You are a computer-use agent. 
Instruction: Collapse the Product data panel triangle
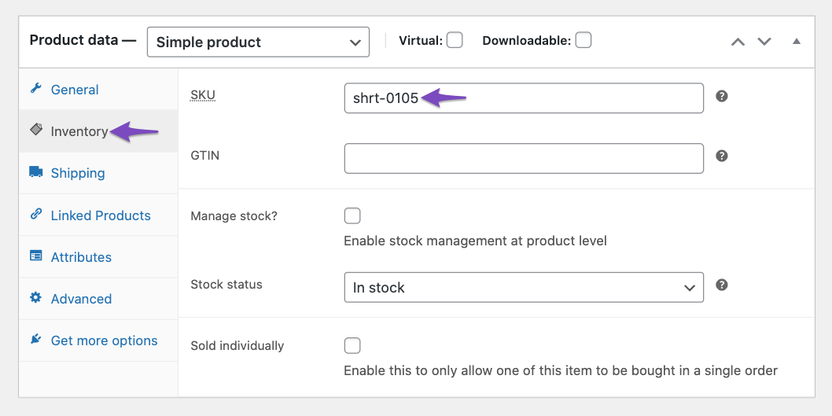coord(797,41)
